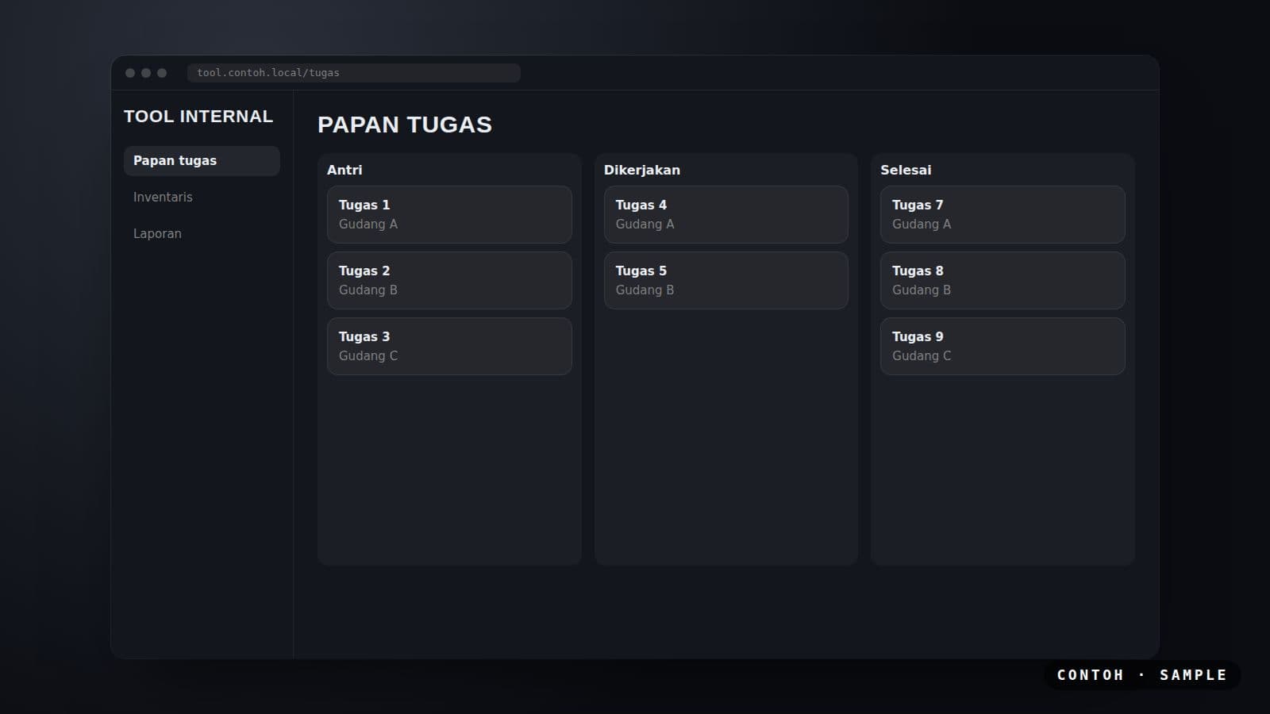This screenshot has height=714, width=1270.
Task: Click the PAPAN TUGAS page title
Action: [x=405, y=125]
